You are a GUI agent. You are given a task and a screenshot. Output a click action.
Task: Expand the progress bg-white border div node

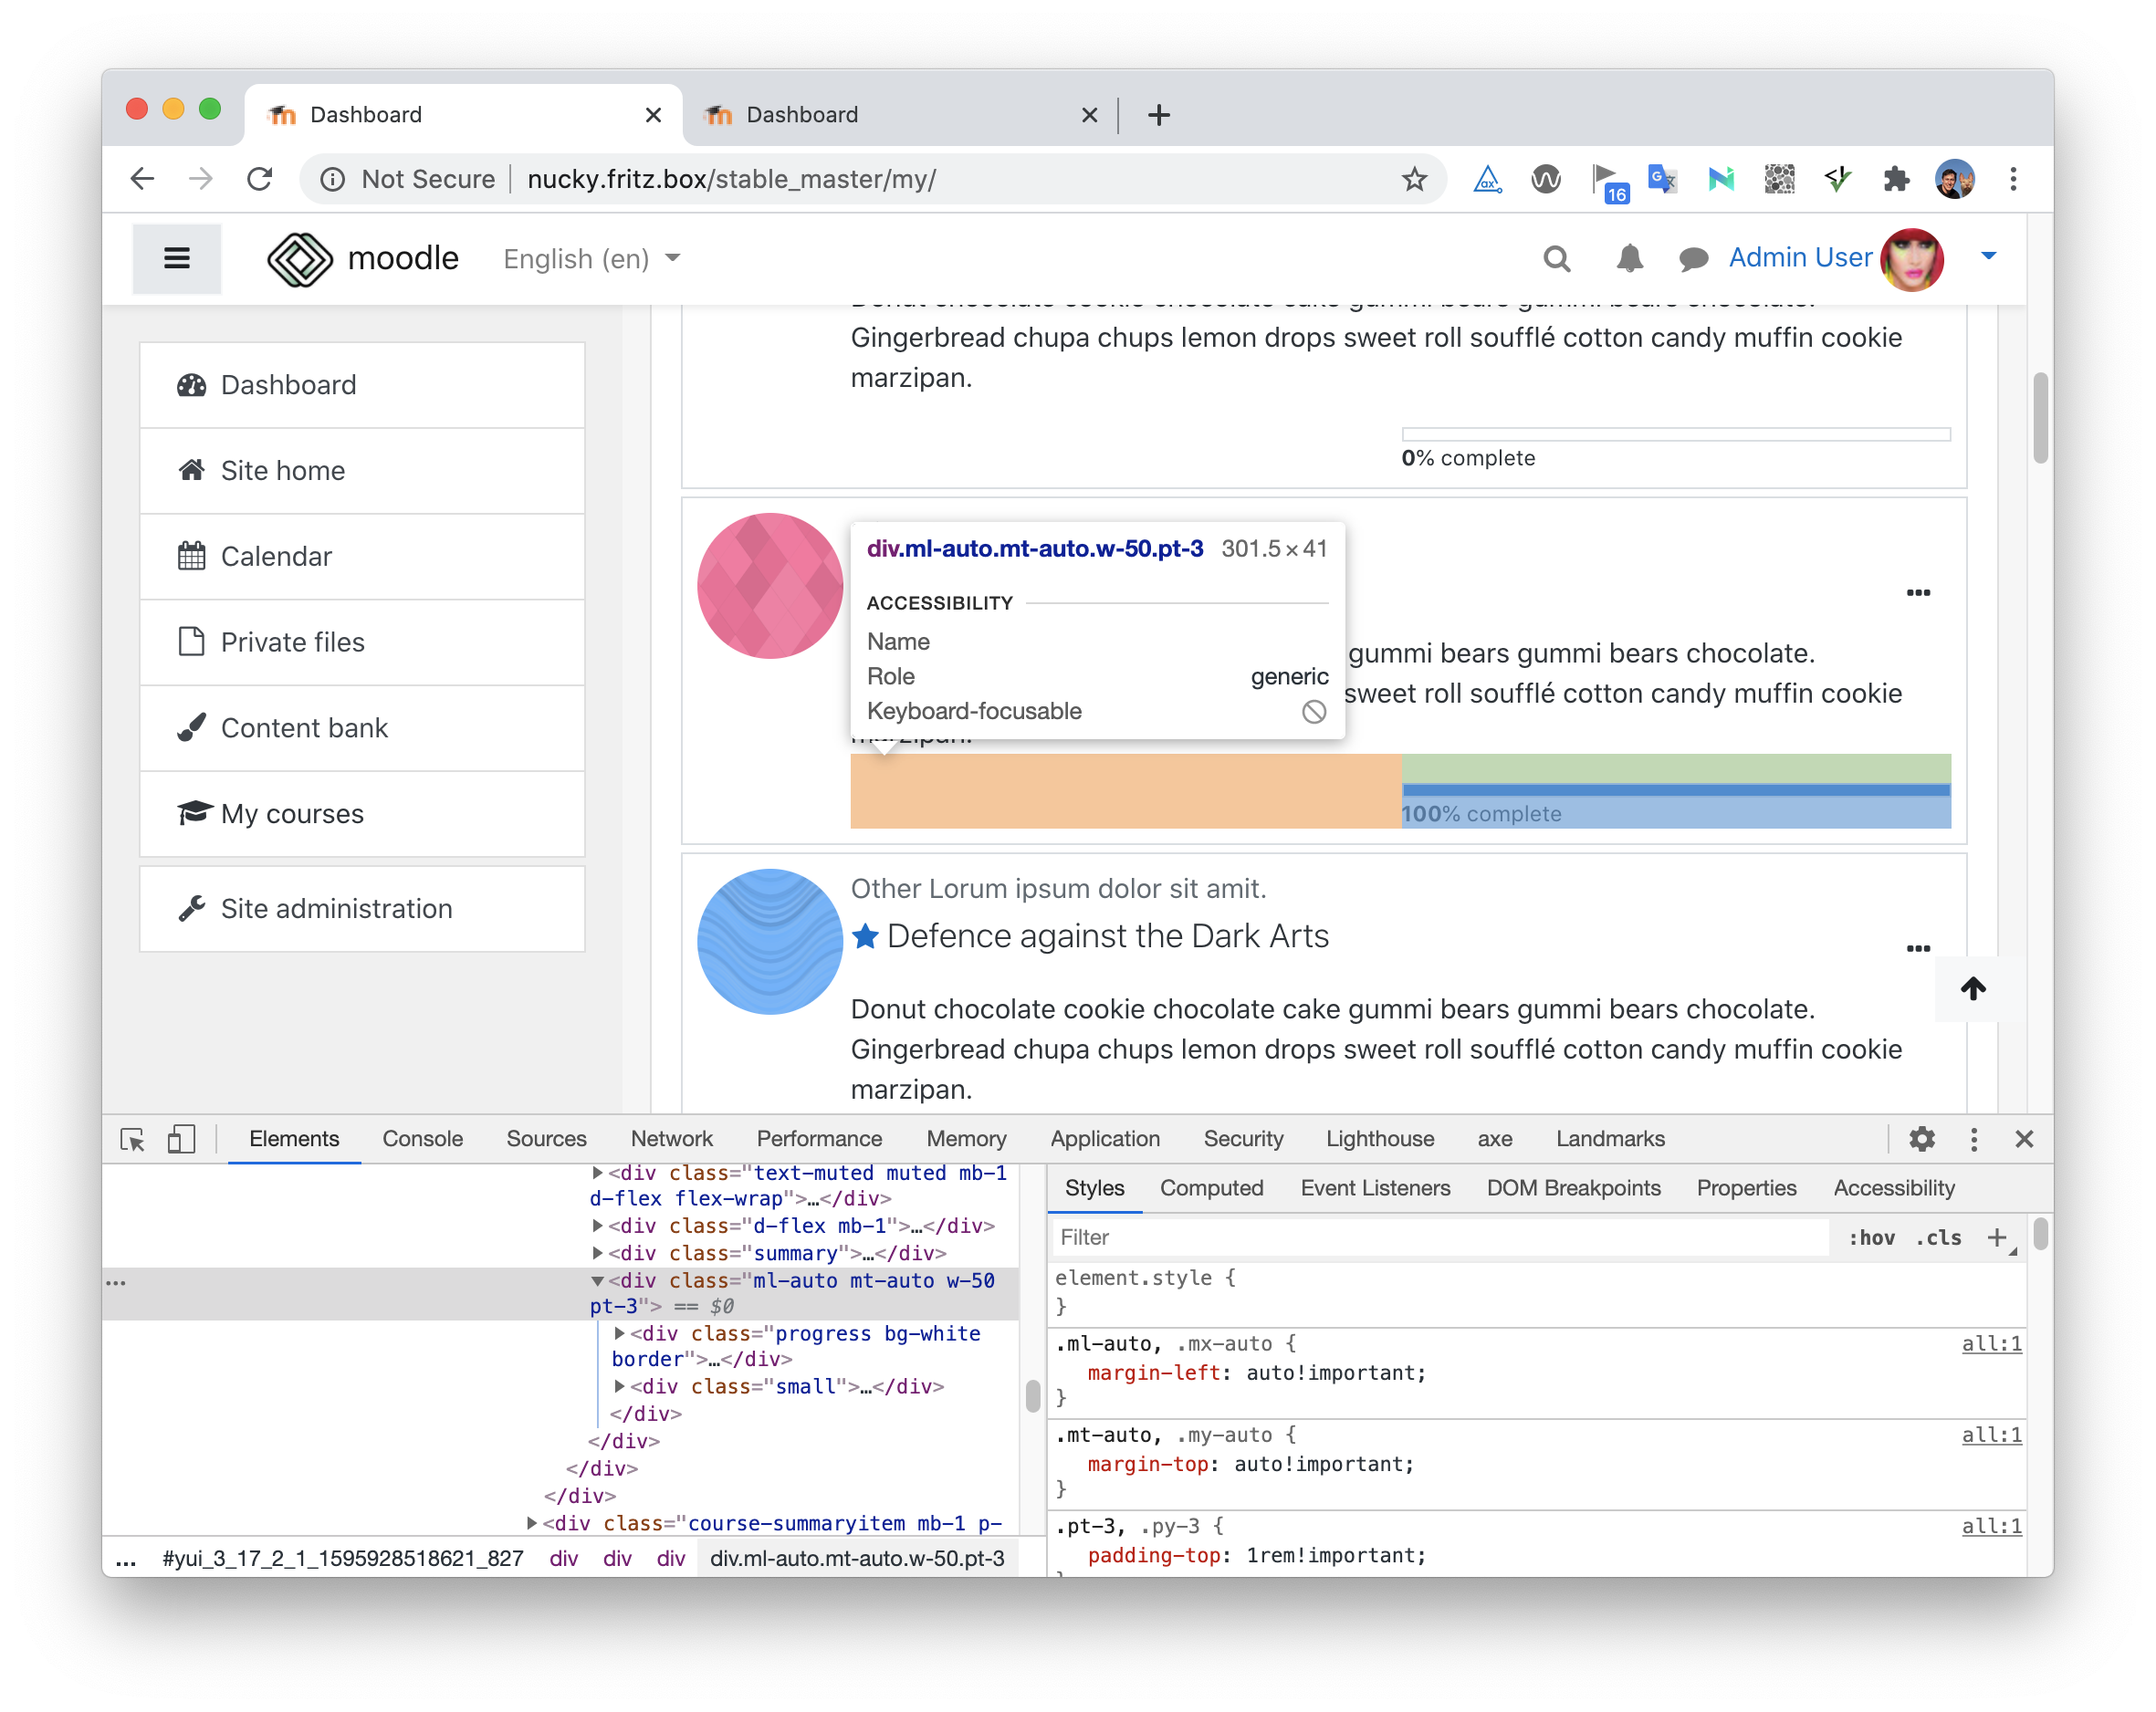pos(619,1333)
